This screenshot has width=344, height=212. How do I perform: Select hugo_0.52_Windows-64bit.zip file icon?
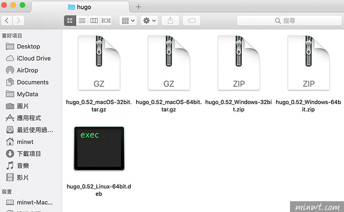309,63
